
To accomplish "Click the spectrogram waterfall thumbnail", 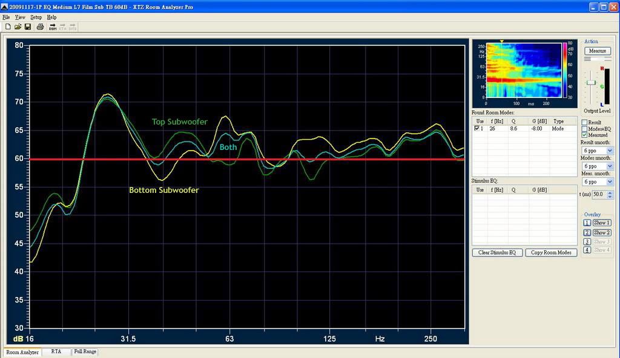I will click(x=524, y=70).
